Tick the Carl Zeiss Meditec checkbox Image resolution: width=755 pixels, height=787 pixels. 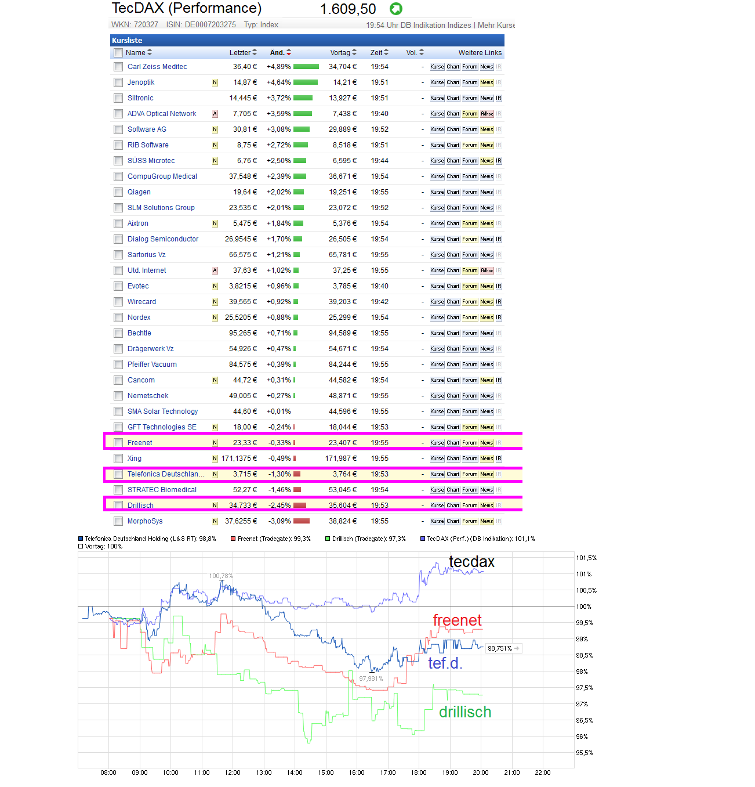pyautogui.click(x=118, y=67)
